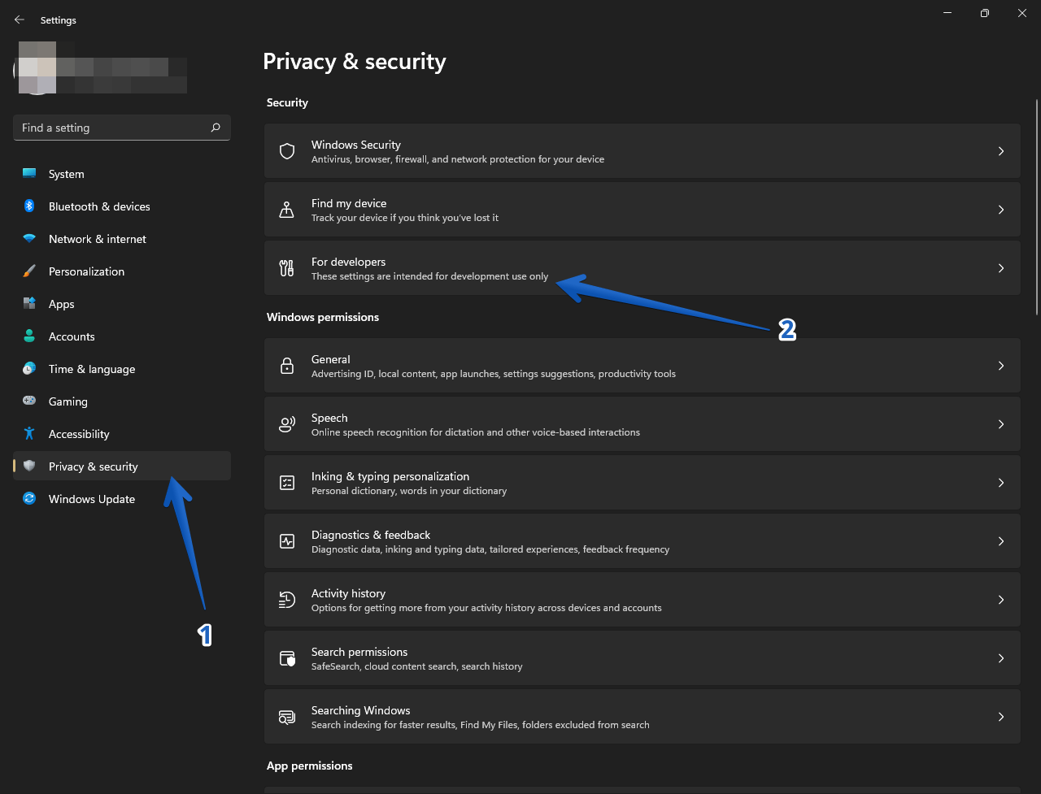Click the Apps icon in sidebar
Screen dimensions: 1041x794
(29, 304)
